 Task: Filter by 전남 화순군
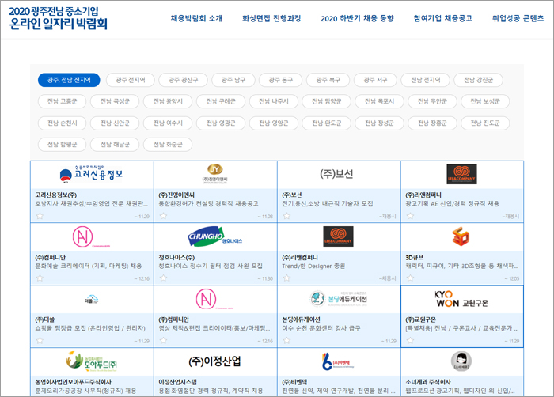coord(168,145)
